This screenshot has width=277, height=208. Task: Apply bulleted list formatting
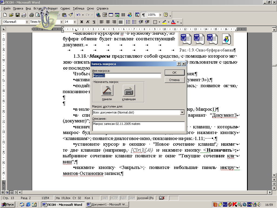134,22
